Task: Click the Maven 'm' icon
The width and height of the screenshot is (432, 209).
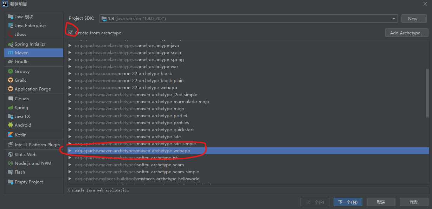Action: [x=11, y=53]
